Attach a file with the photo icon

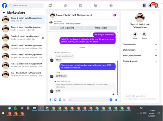coord(55,100)
